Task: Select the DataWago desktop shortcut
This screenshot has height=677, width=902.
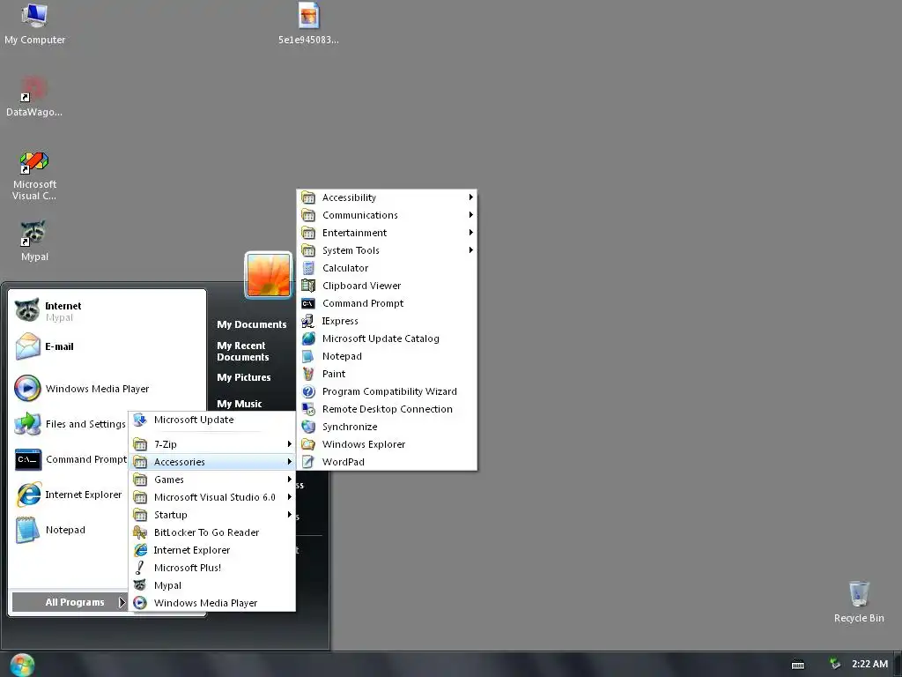Action: [x=34, y=97]
